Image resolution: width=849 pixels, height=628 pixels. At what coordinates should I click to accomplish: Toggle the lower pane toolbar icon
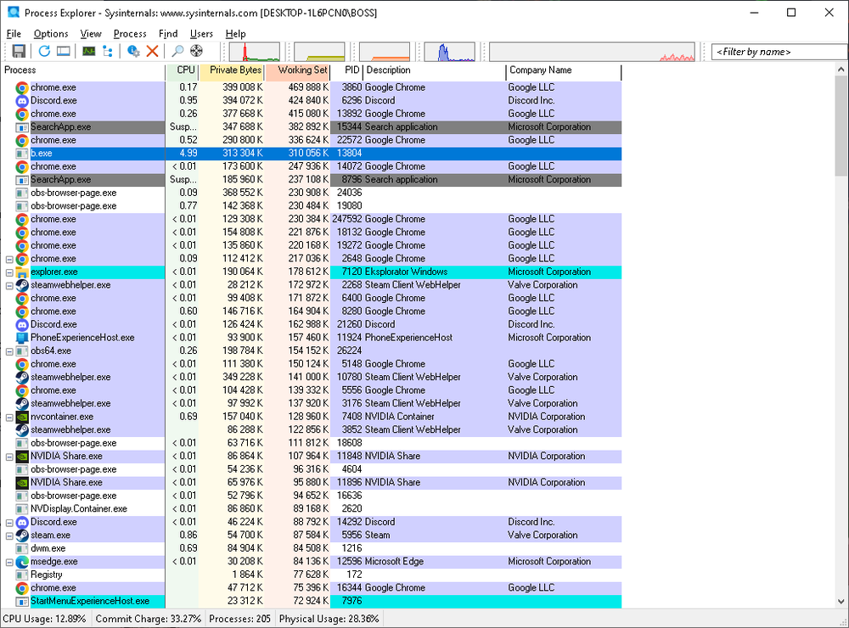tap(64, 52)
